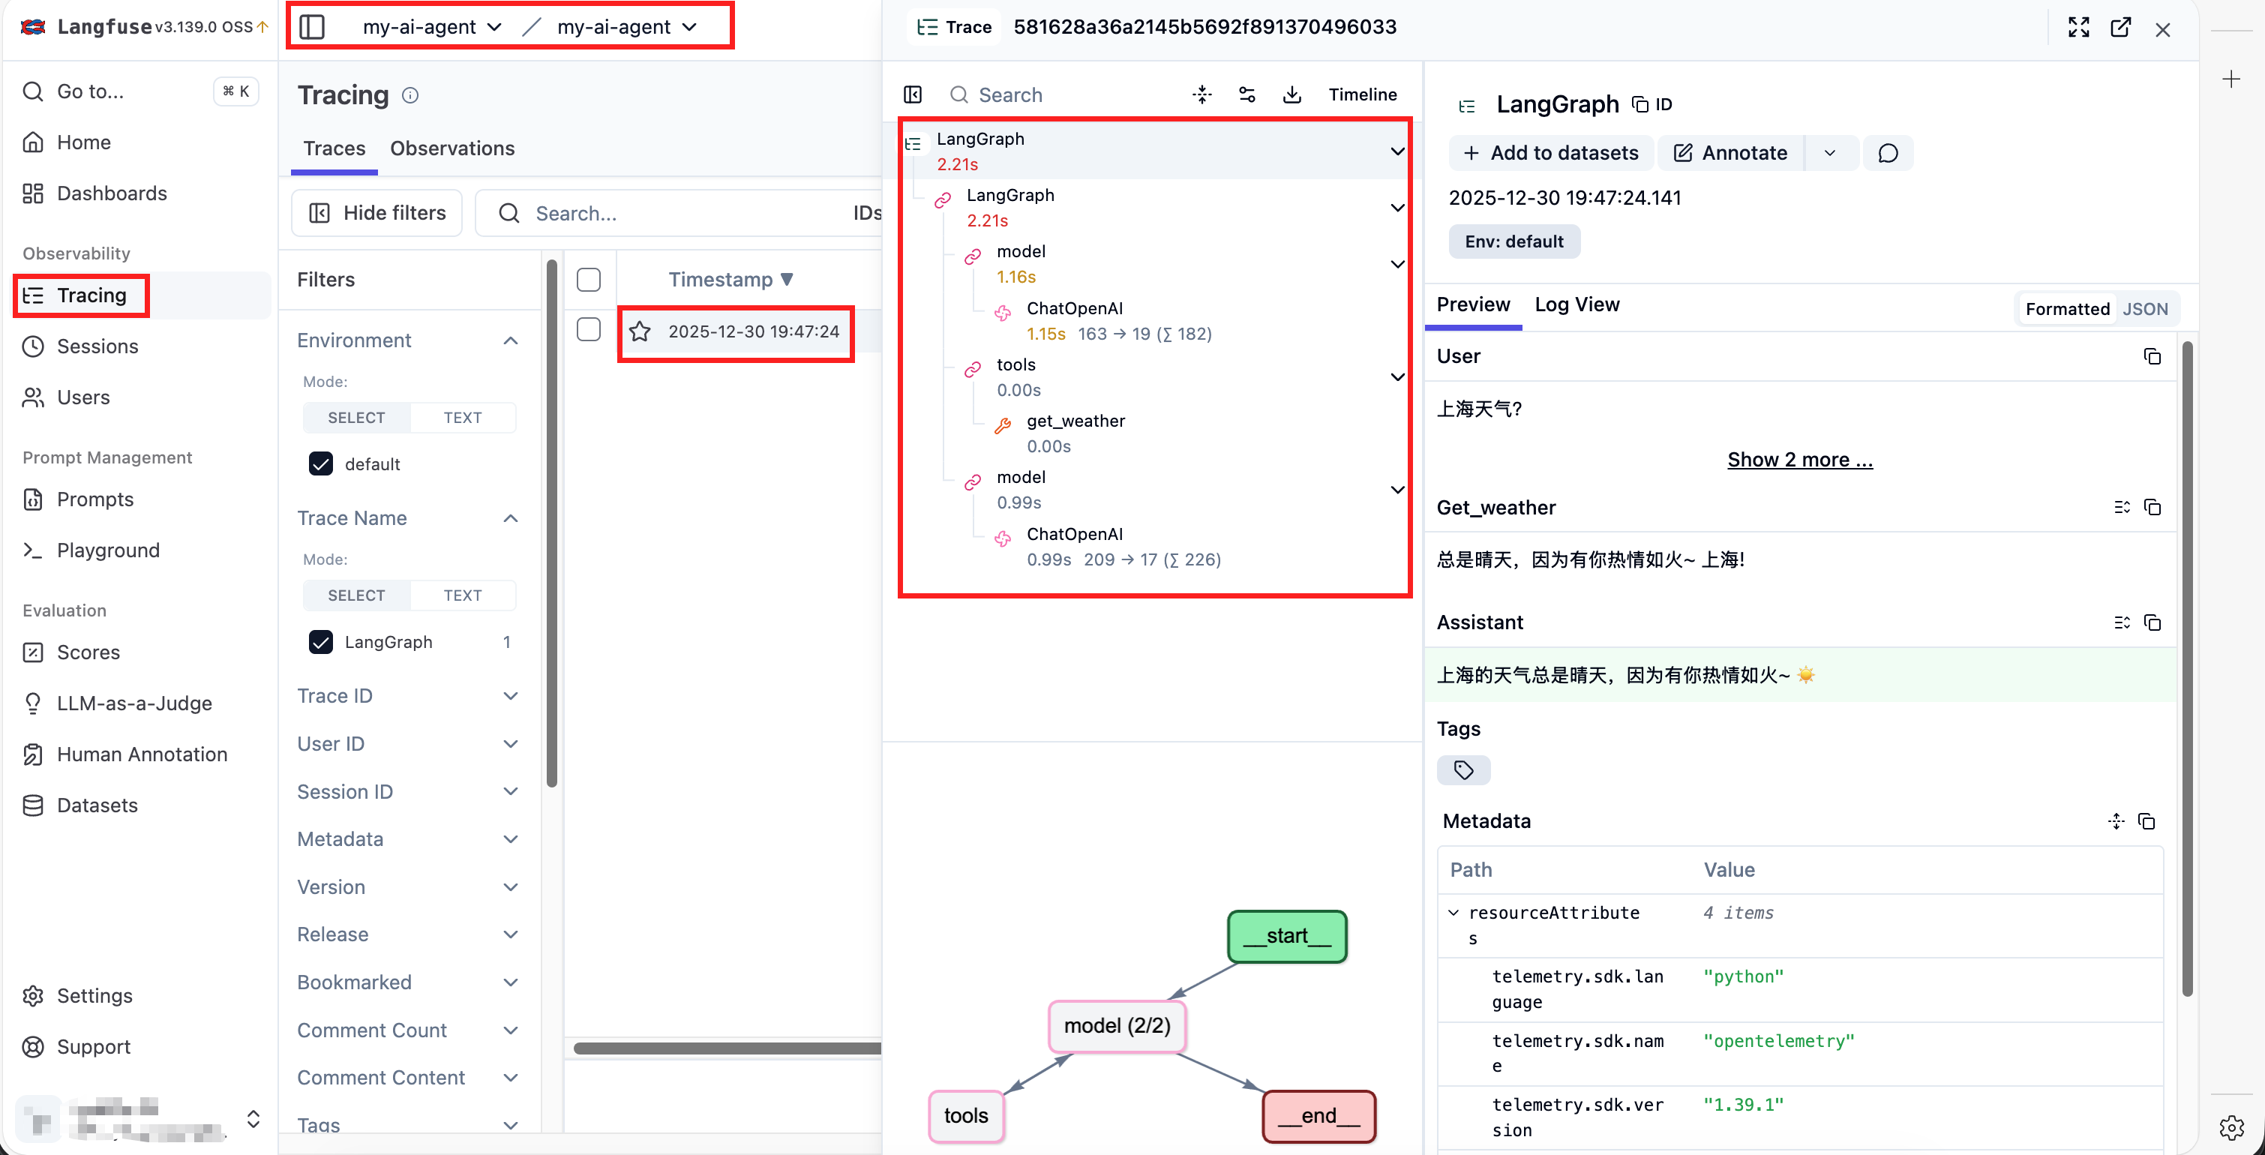
Task: Click the Show 2 more link
Action: pyautogui.click(x=1799, y=460)
